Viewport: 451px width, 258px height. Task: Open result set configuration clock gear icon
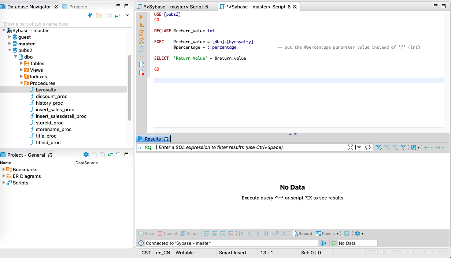coord(414,147)
